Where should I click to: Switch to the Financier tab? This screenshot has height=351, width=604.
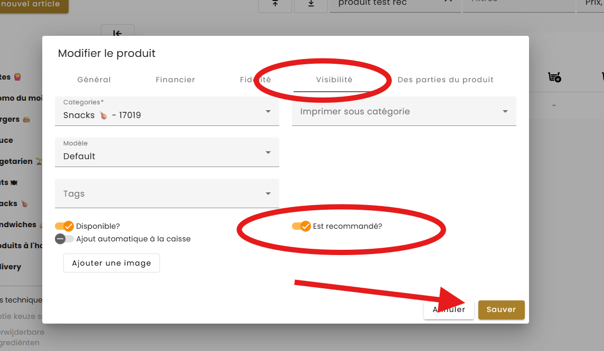[175, 80]
